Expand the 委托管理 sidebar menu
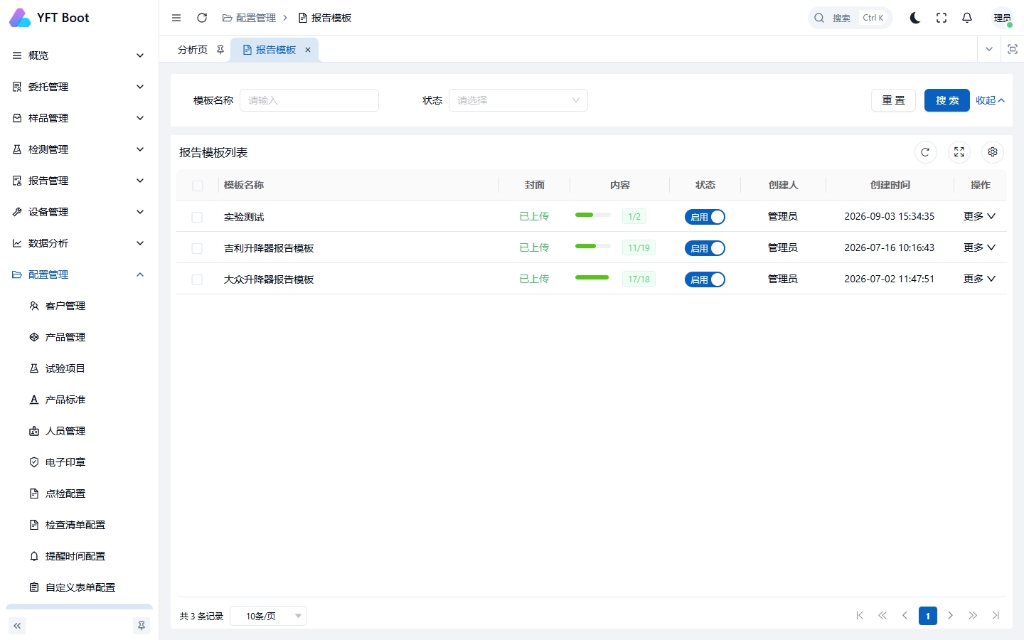The width and height of the screenshot is (1024, 640). (79, 87)
